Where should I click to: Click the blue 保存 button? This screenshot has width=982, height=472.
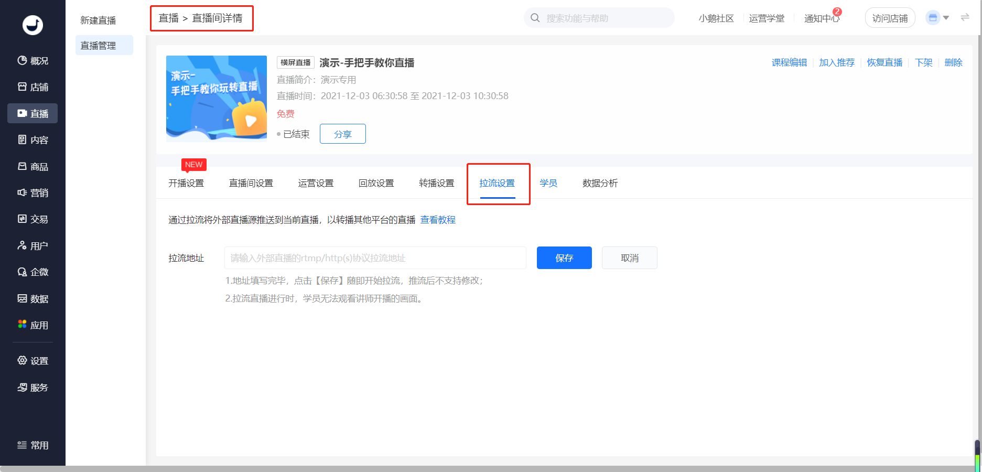pyautogui.click(x=564, y=258)
